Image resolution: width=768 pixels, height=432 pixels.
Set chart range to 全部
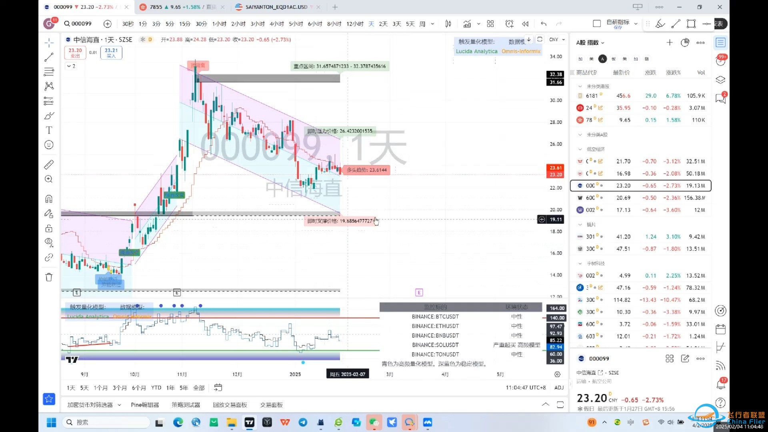(199, 388)
